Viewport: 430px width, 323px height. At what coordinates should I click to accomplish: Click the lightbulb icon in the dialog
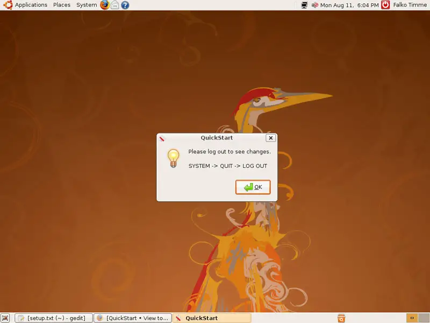click(173, 158)
